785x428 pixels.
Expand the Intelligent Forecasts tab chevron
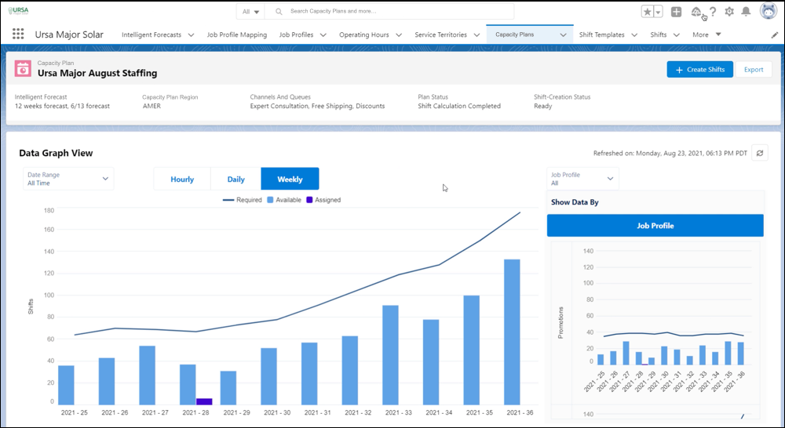tap(192, 35)
